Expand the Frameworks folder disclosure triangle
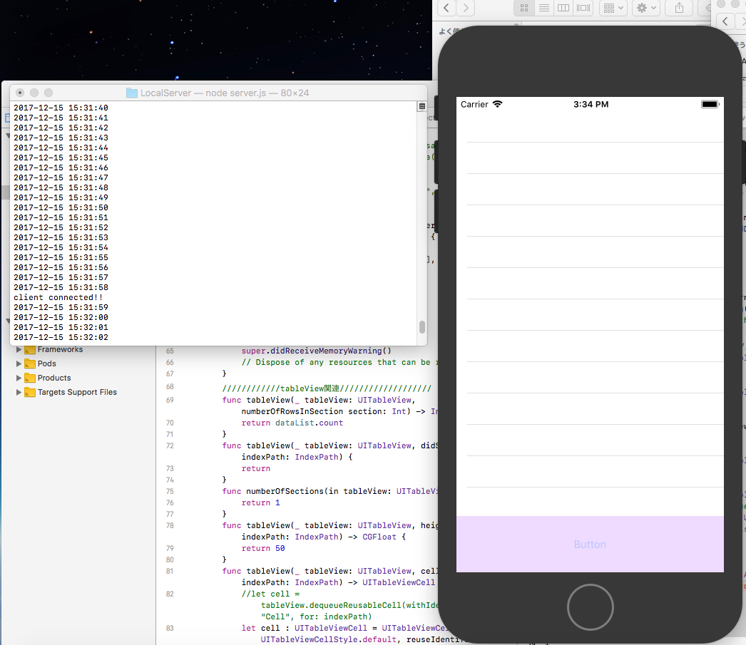 point(19,350)
